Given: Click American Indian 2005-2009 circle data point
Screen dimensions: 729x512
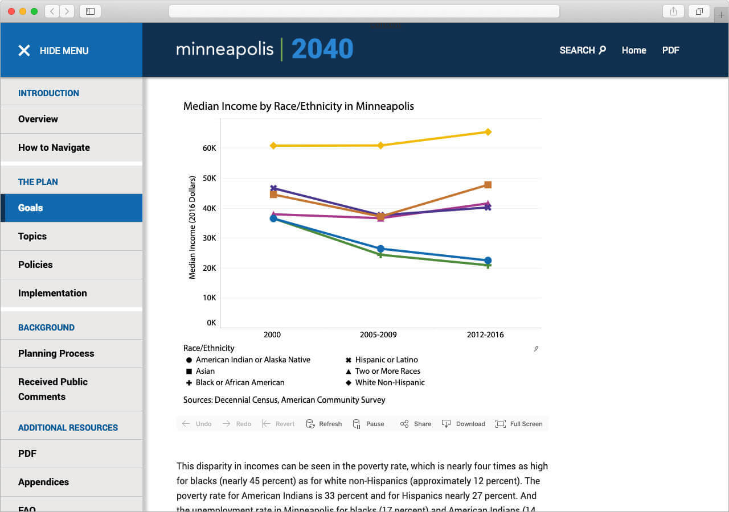Looking at the screenshot, I should pos(380,249).
